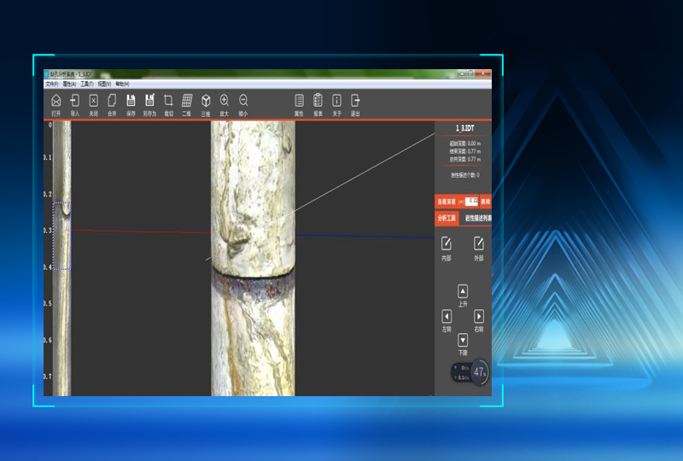This screenshot has height=461, width=683.
Task: Click the 另存为 (Save As) icon
Action: click(x=149, y=101)
